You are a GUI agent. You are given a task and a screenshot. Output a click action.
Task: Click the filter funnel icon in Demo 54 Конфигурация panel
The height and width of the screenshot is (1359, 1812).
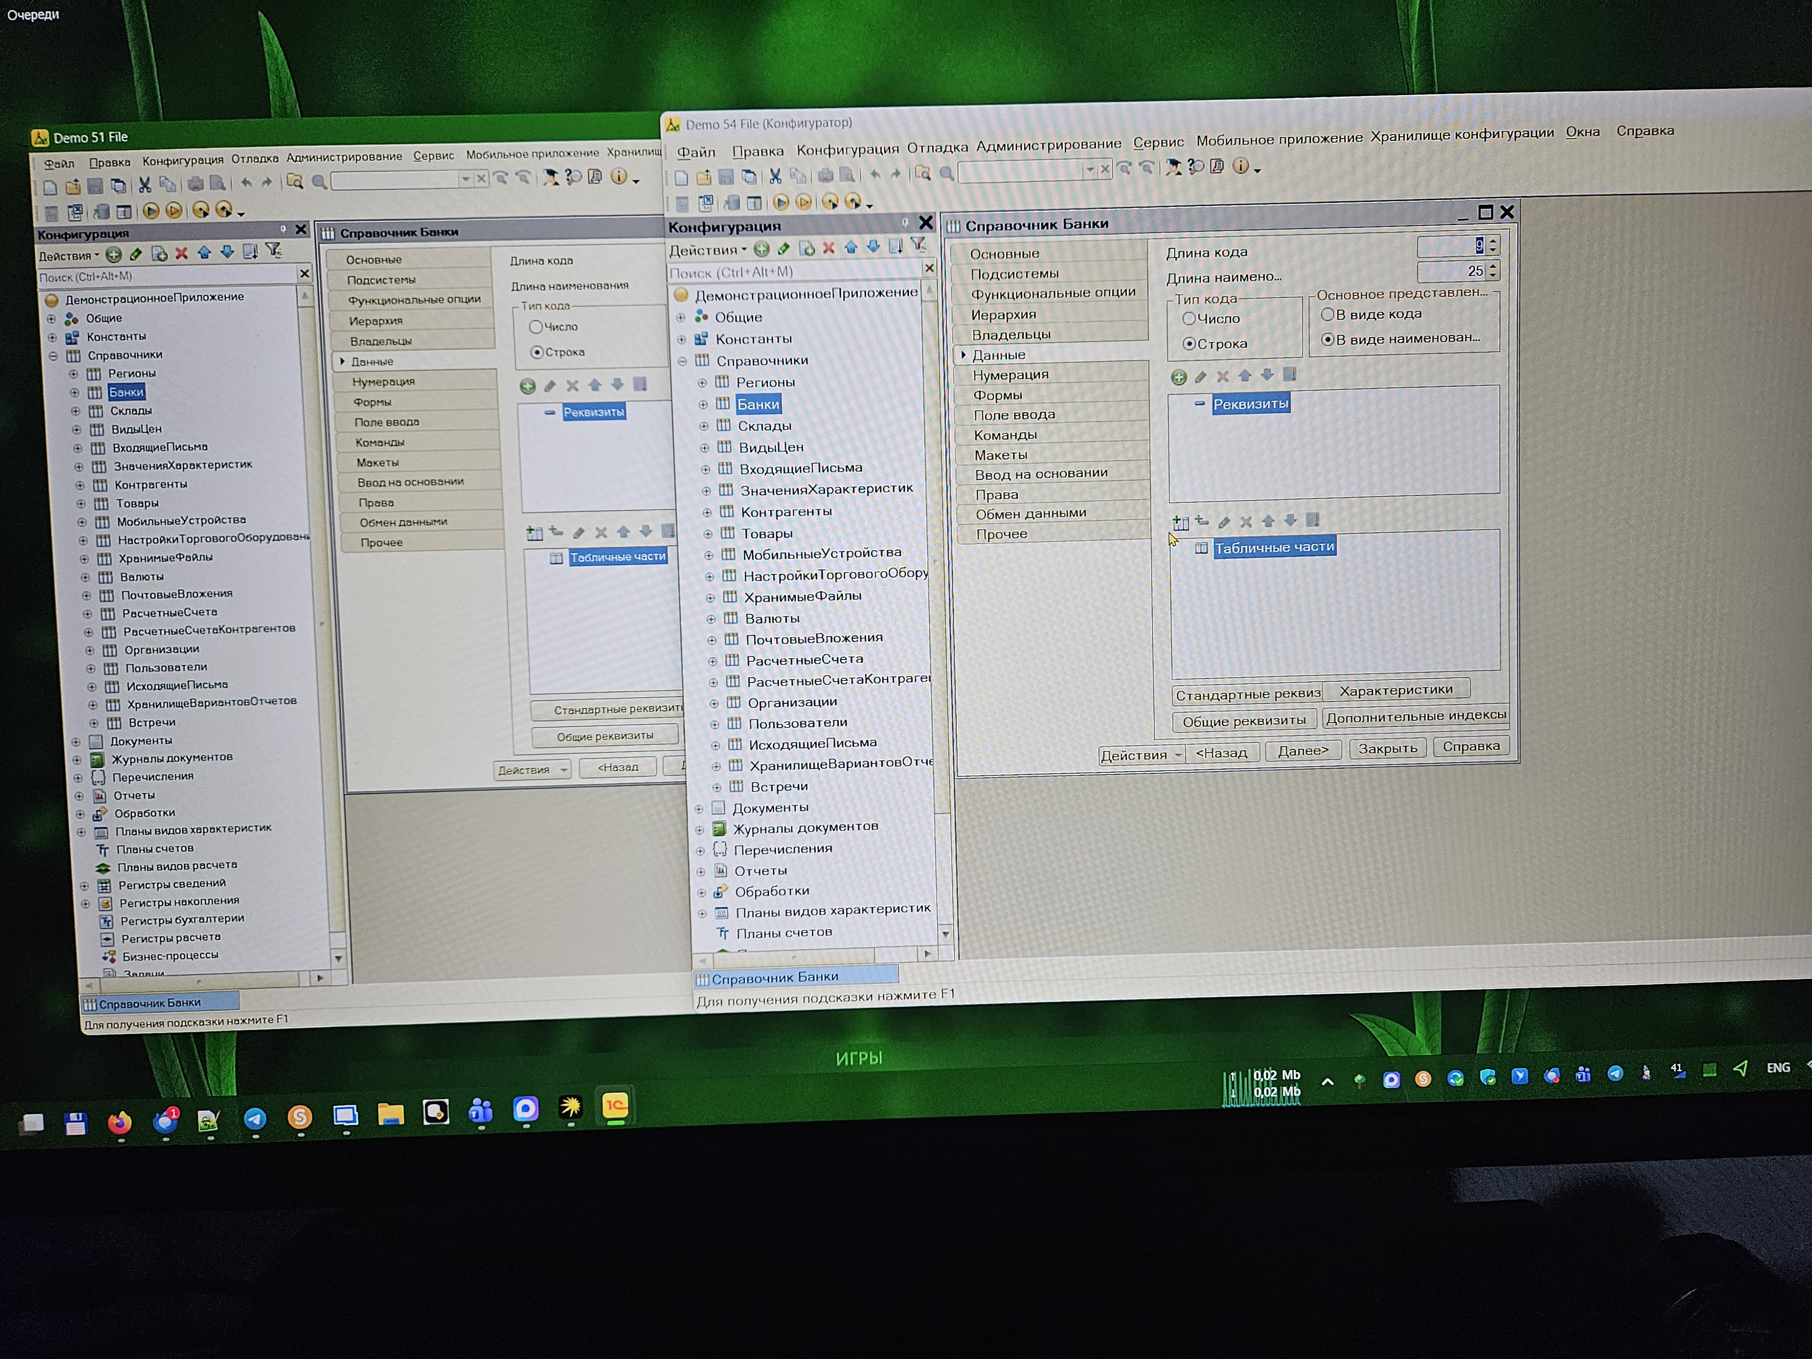pyautogui.click(x=919, y=244)
